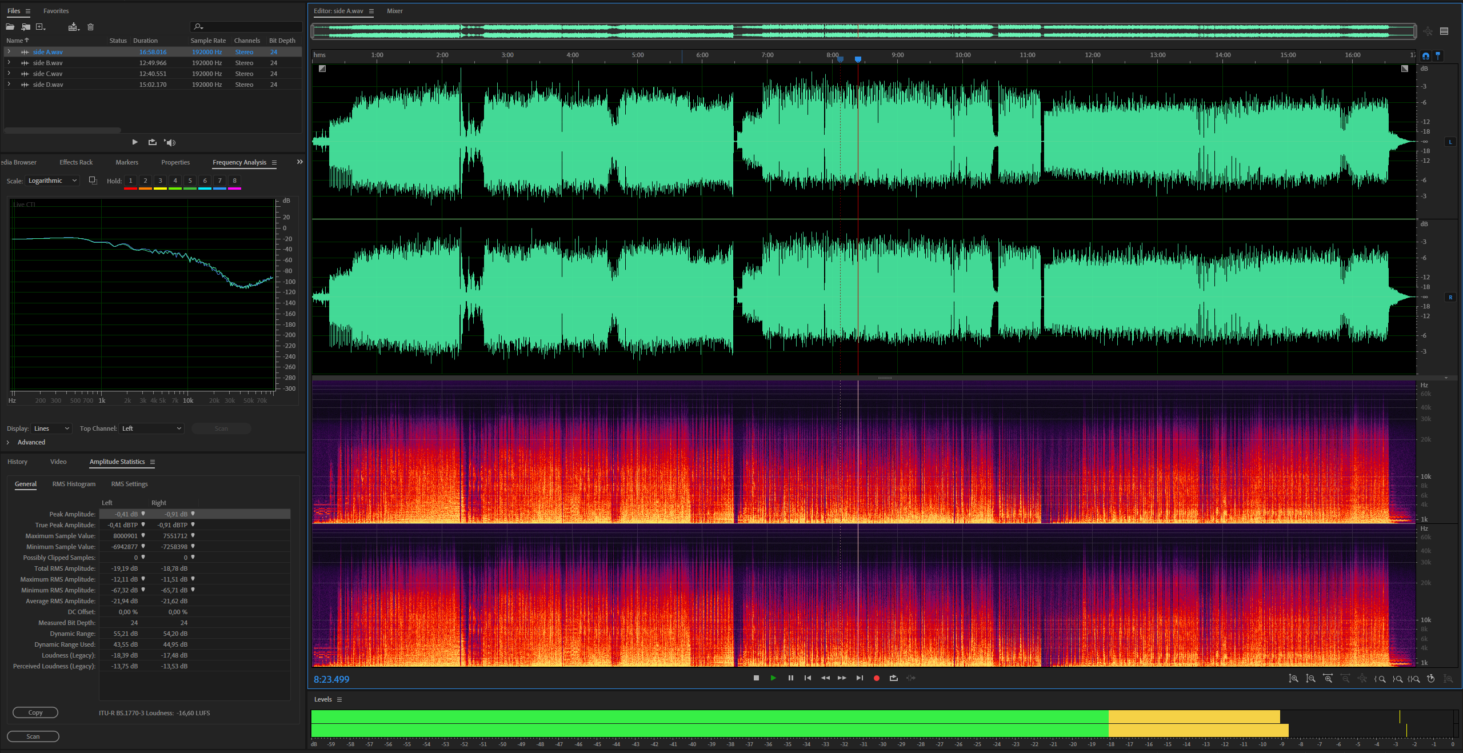Click the trash icon to close selected files

pos(90,27)
